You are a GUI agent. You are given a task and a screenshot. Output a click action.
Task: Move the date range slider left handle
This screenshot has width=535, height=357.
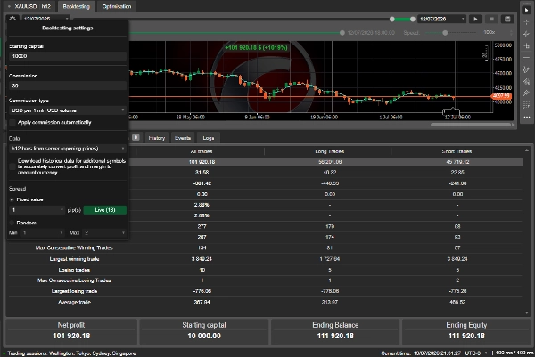(392, 19)
